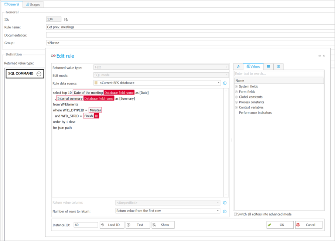Select the Values tab
This screenshot has width=335, height=241.
pyautogui.click(x=253, y=67)
